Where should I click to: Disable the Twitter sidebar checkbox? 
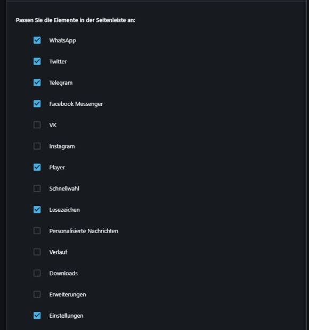pyautogui.click(x=37, y=61)
